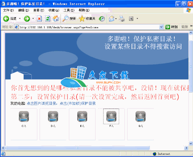Click the 点击图片浏览目录 link text
The width and height of the screenshot is (193, 157).
41,104
